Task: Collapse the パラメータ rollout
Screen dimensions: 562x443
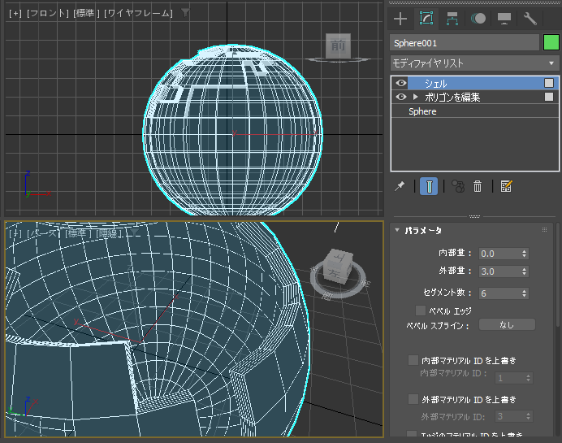Action: (397, 230)
